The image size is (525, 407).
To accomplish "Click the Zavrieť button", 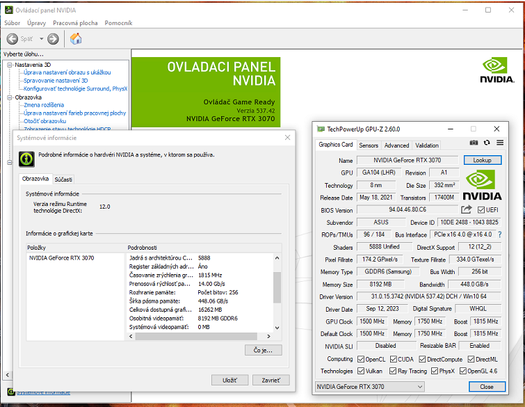I will (271, 380).
